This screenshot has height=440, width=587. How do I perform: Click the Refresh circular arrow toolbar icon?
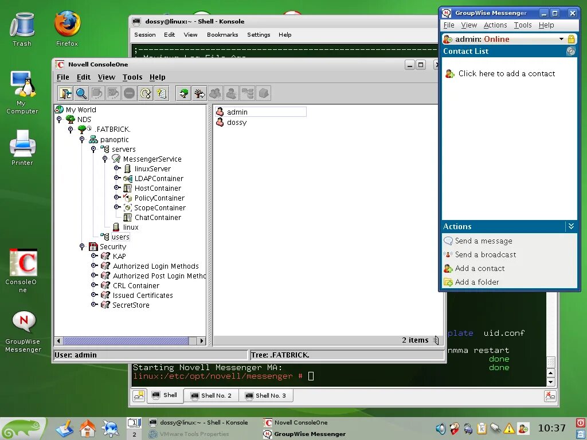click(x=146, y=93)
